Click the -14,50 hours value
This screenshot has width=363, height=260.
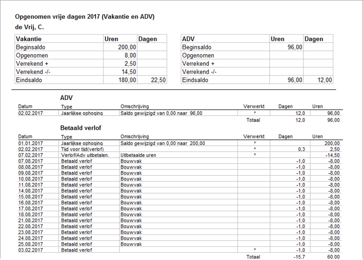(332, 155)
